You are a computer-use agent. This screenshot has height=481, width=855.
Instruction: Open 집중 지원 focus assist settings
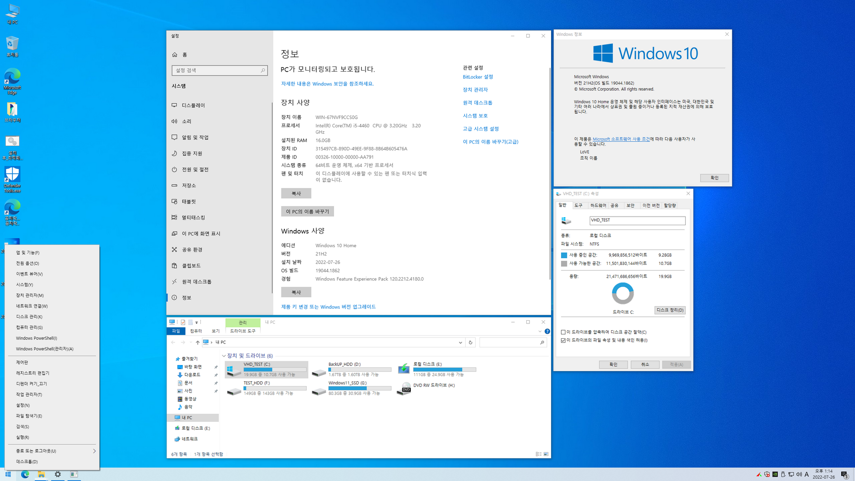click(x=219, y=153)
